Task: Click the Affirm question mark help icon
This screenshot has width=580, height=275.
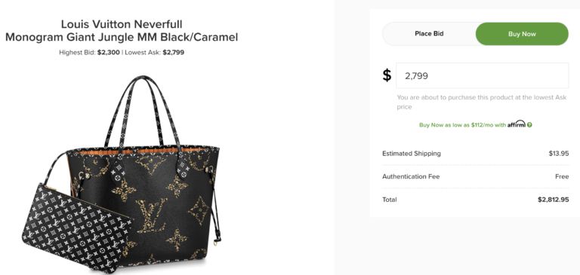Action: pos(529,125)
